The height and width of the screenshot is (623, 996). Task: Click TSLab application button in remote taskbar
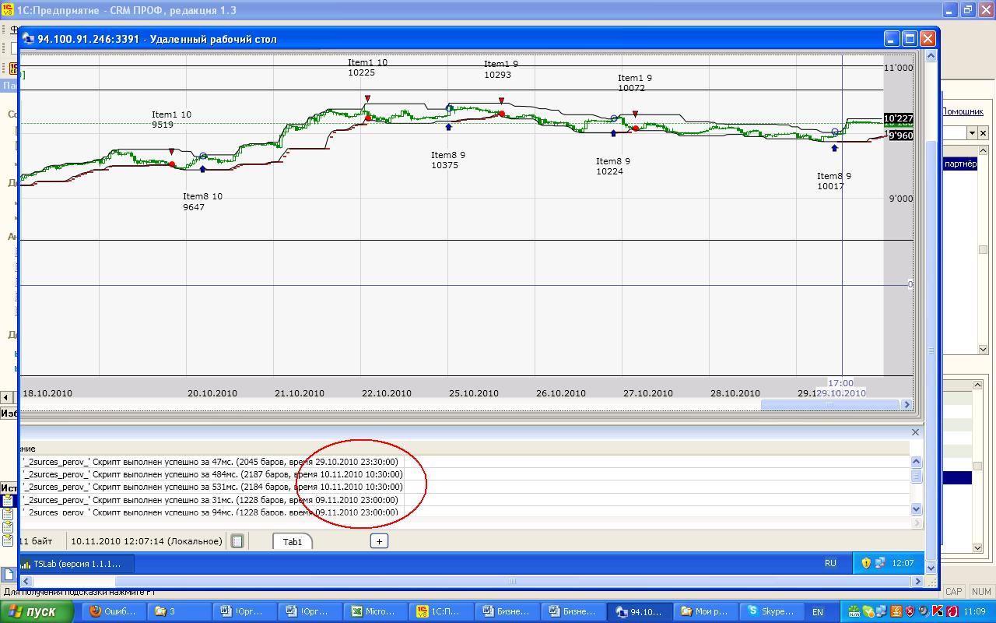click(x=76, y=563)
